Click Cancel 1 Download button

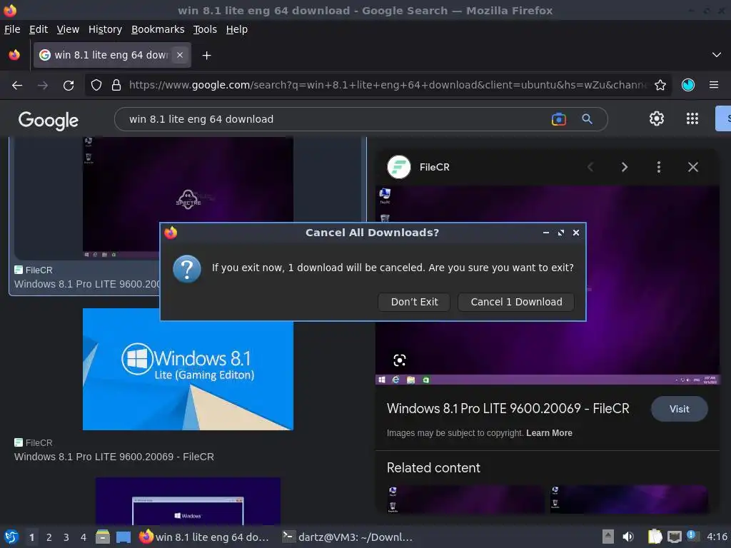pos(516,302)
